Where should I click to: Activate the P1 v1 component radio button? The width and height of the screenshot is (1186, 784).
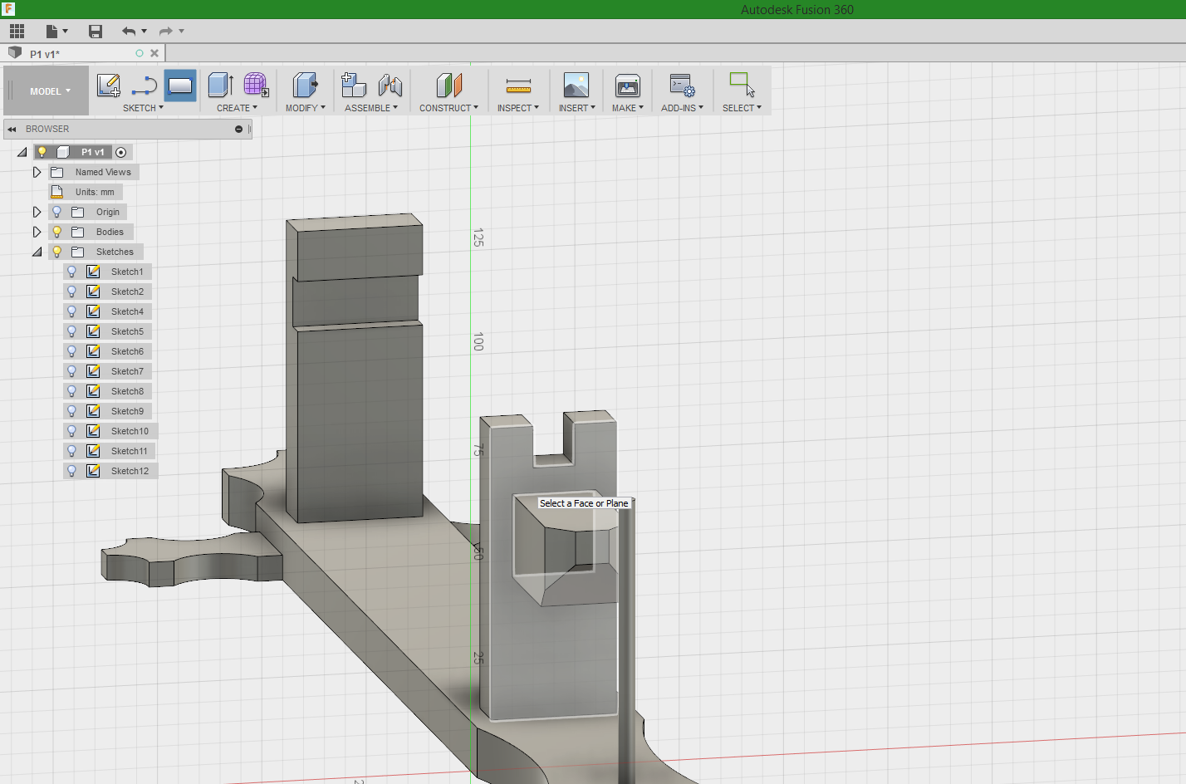tap(121, 152)
